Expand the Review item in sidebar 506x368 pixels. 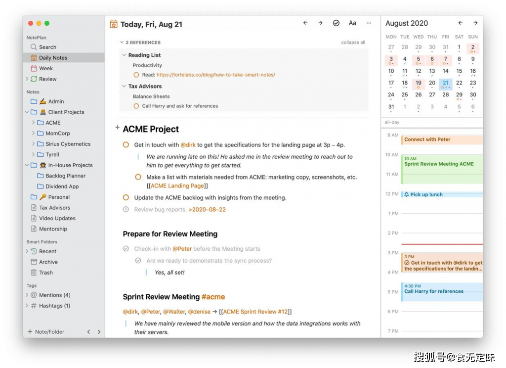[x=27, y=79]
